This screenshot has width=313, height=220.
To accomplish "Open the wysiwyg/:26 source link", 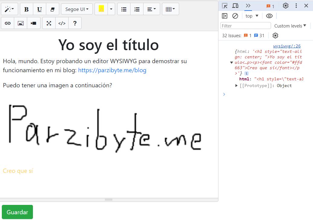I will point(287,46).
